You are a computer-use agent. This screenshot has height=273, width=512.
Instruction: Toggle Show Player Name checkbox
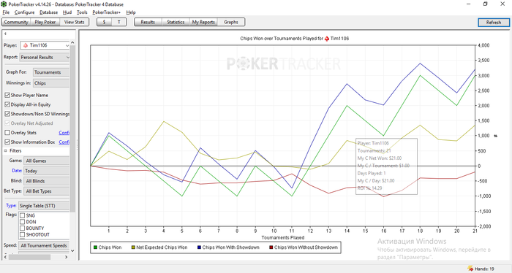[x=7, y=95]
